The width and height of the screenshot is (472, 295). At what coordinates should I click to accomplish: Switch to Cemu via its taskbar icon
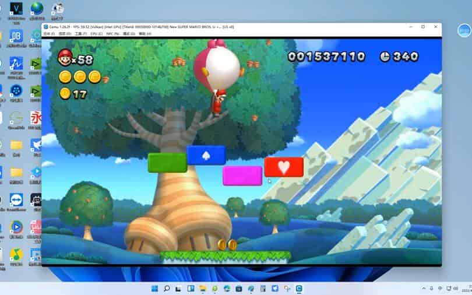[x=299, y=289]
